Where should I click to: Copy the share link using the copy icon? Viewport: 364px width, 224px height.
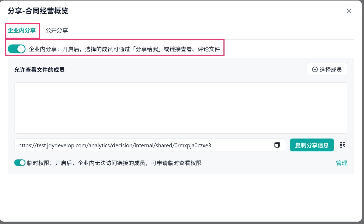pyautogui.click(x=277, y=145)
